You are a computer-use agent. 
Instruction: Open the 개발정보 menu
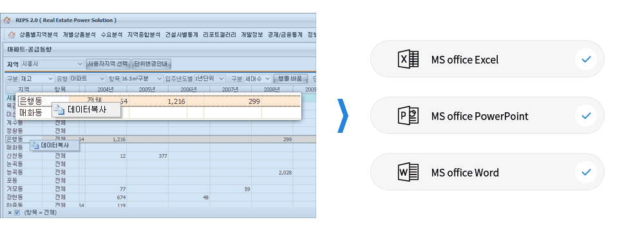(252, 35)
